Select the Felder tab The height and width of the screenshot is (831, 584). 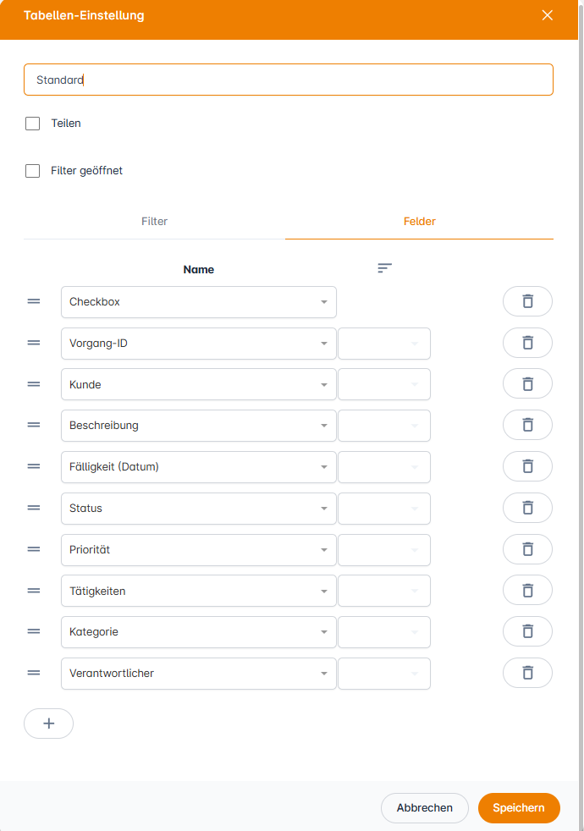click(420, 222)
